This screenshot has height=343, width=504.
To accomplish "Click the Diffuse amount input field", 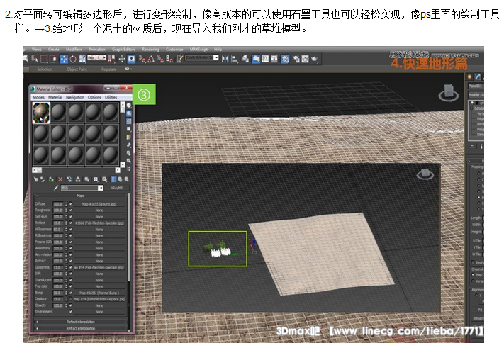I will tap(58, 204).
